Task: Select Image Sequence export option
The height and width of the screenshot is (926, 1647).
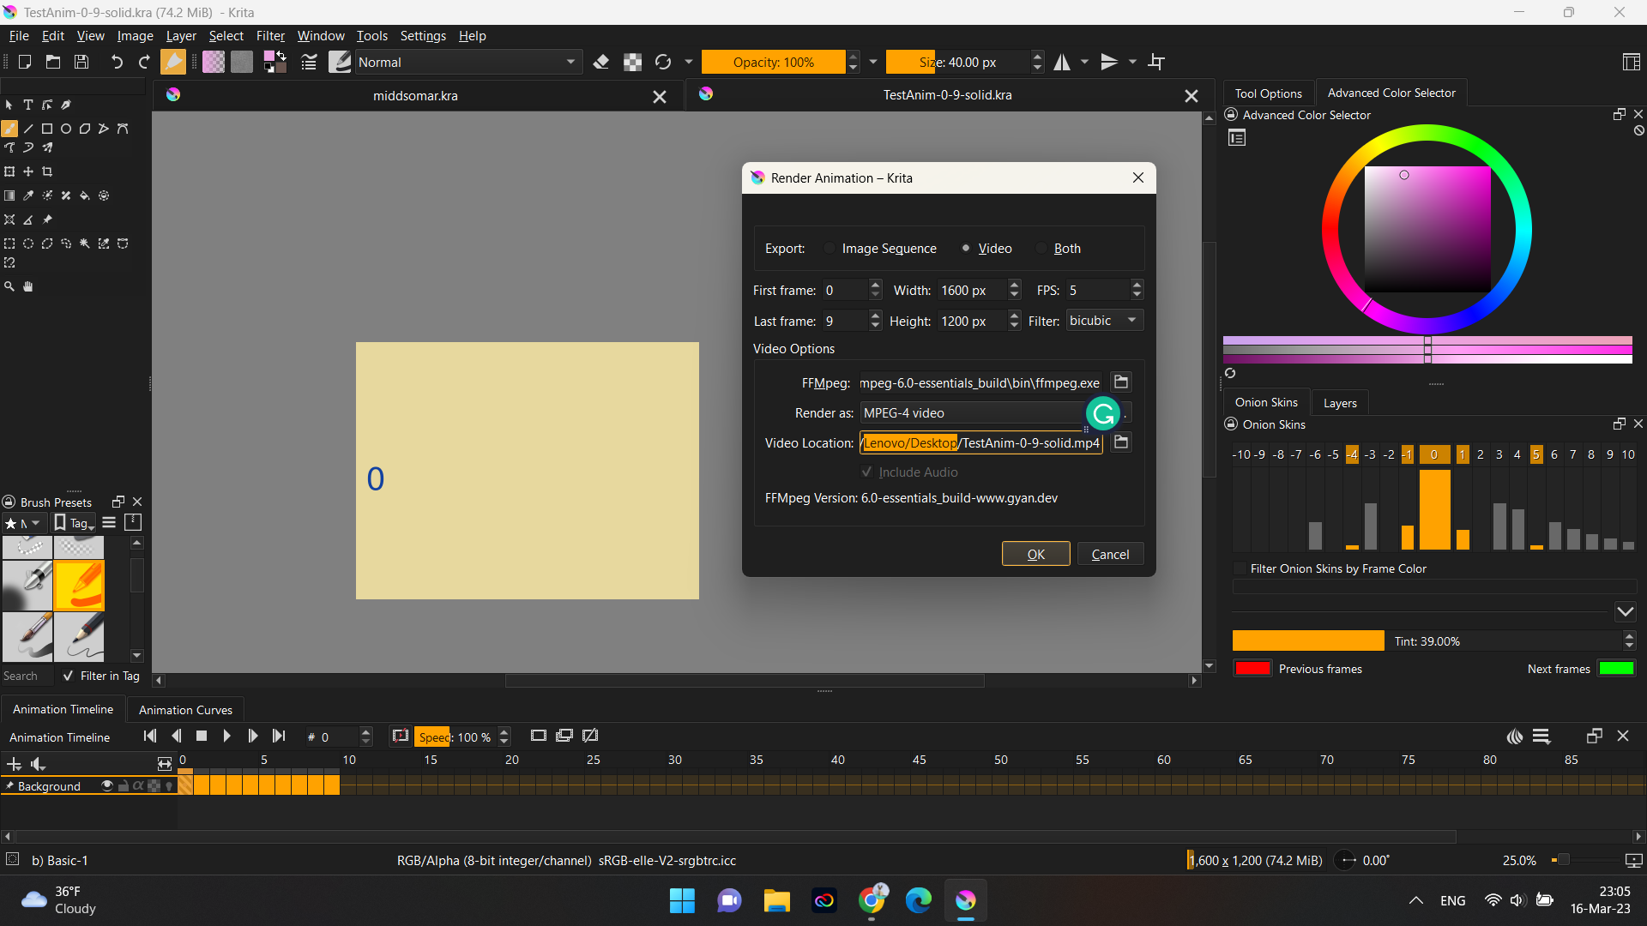Action: 829,249
